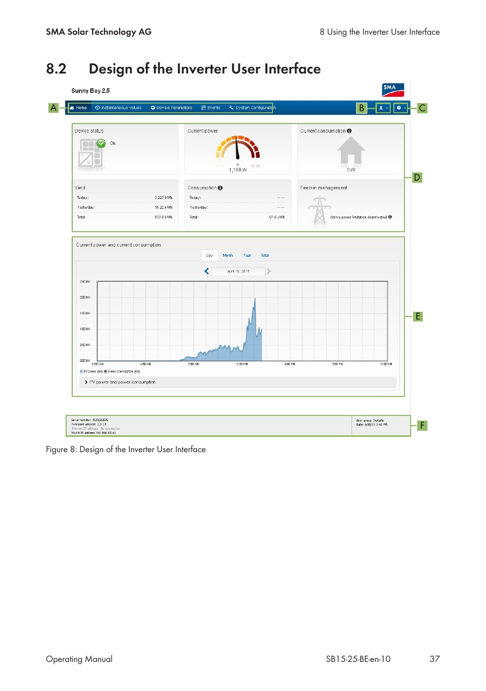Click the April 15, 2015 date field
This screenshot has width=486, height=691.
[238, 272]
